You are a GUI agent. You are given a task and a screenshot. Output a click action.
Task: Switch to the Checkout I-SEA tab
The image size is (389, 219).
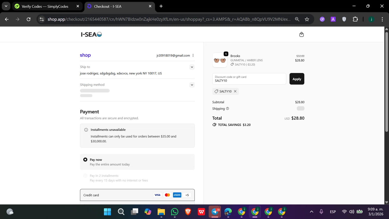point(120,6)
